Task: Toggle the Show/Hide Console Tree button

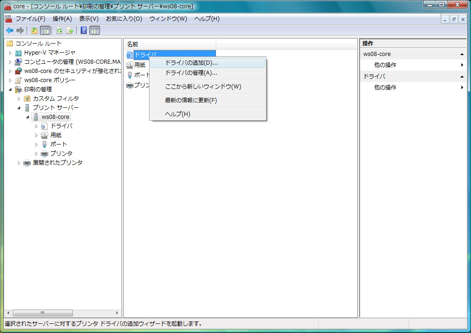Action: [x=45, y=31]
